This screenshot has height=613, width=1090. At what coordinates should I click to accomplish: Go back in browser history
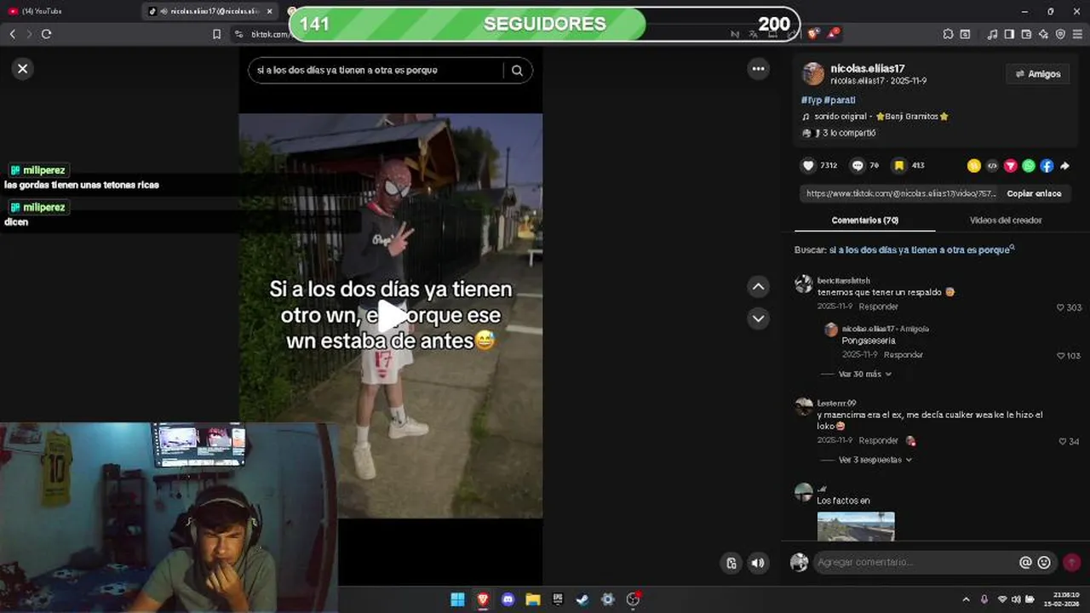point(12,34)
